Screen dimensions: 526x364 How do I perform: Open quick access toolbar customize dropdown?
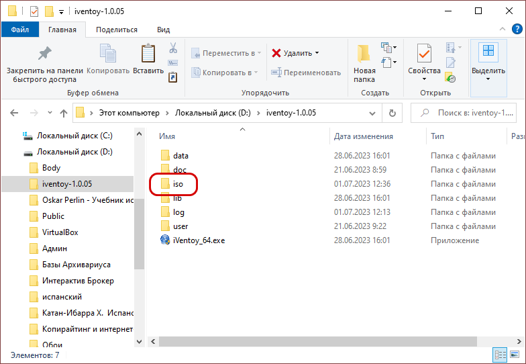pyautogui.click(x=62, y=12)
